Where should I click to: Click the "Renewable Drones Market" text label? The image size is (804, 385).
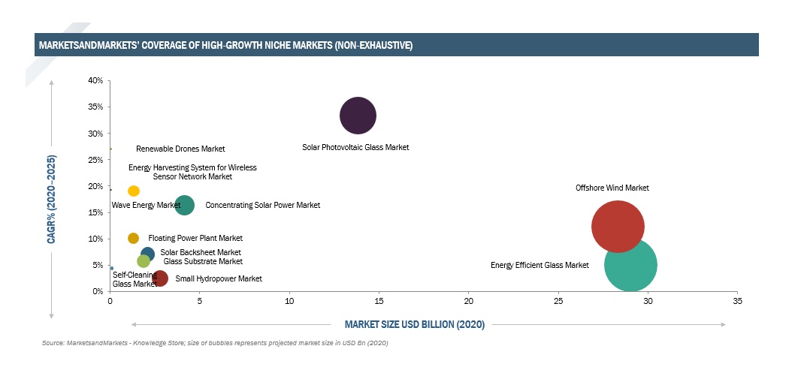pyautogui.click(x=180, y=149)
